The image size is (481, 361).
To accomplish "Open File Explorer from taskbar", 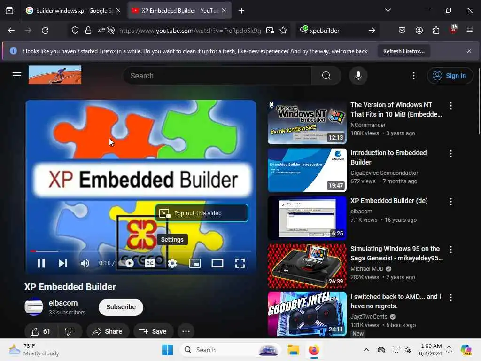I will tap(293, 350).
